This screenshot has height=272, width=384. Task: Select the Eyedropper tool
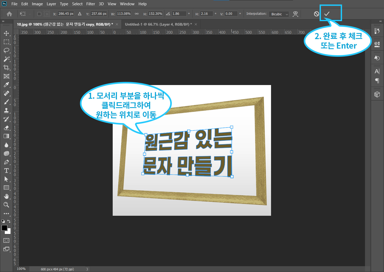point(6,85)
